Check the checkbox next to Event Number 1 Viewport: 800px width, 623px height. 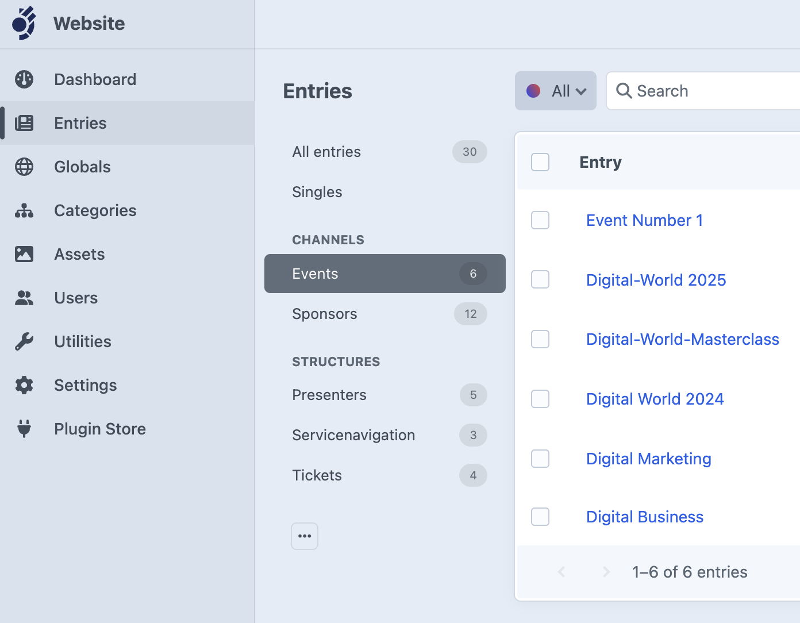pos(540,220)
